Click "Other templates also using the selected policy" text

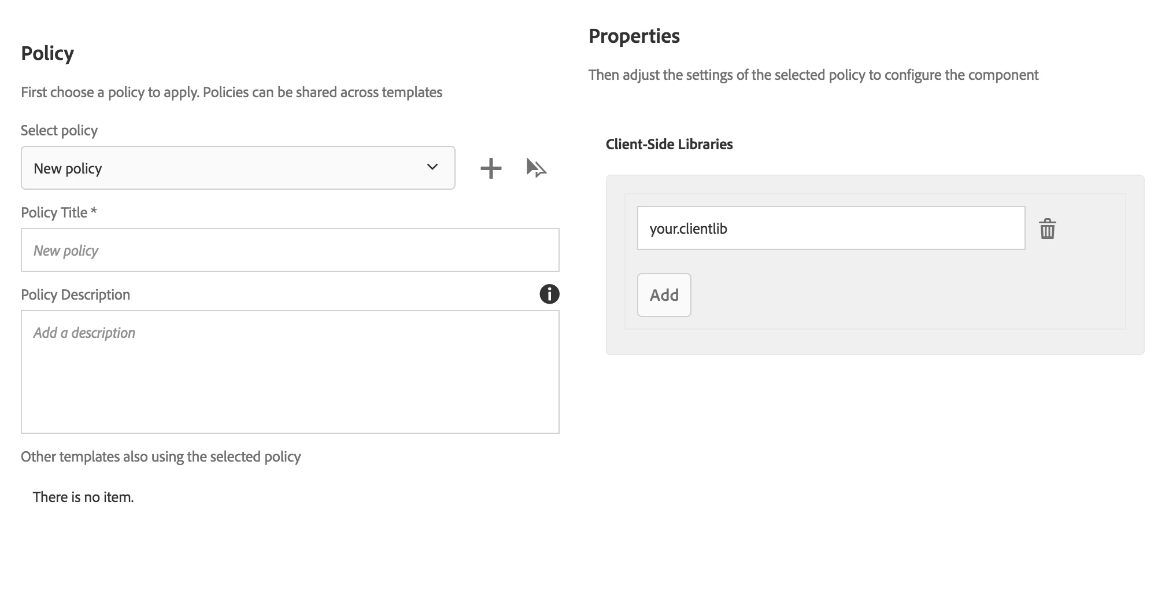pyautogui.click(x=161, y=456)
